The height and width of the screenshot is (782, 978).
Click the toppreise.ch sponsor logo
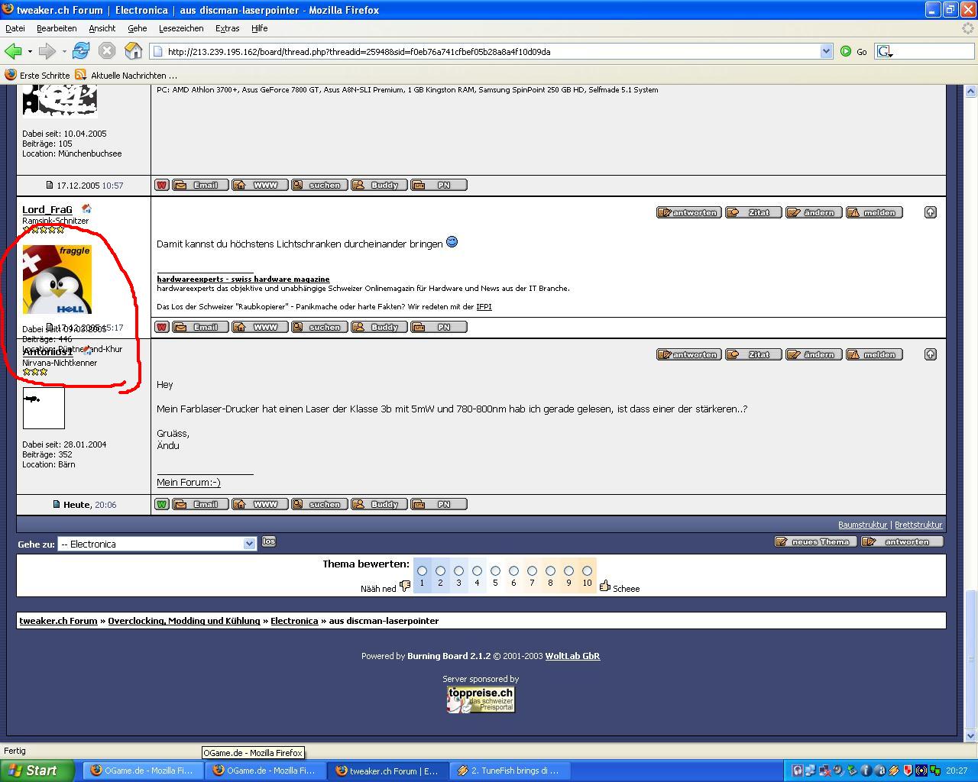[x=481, y=700]
